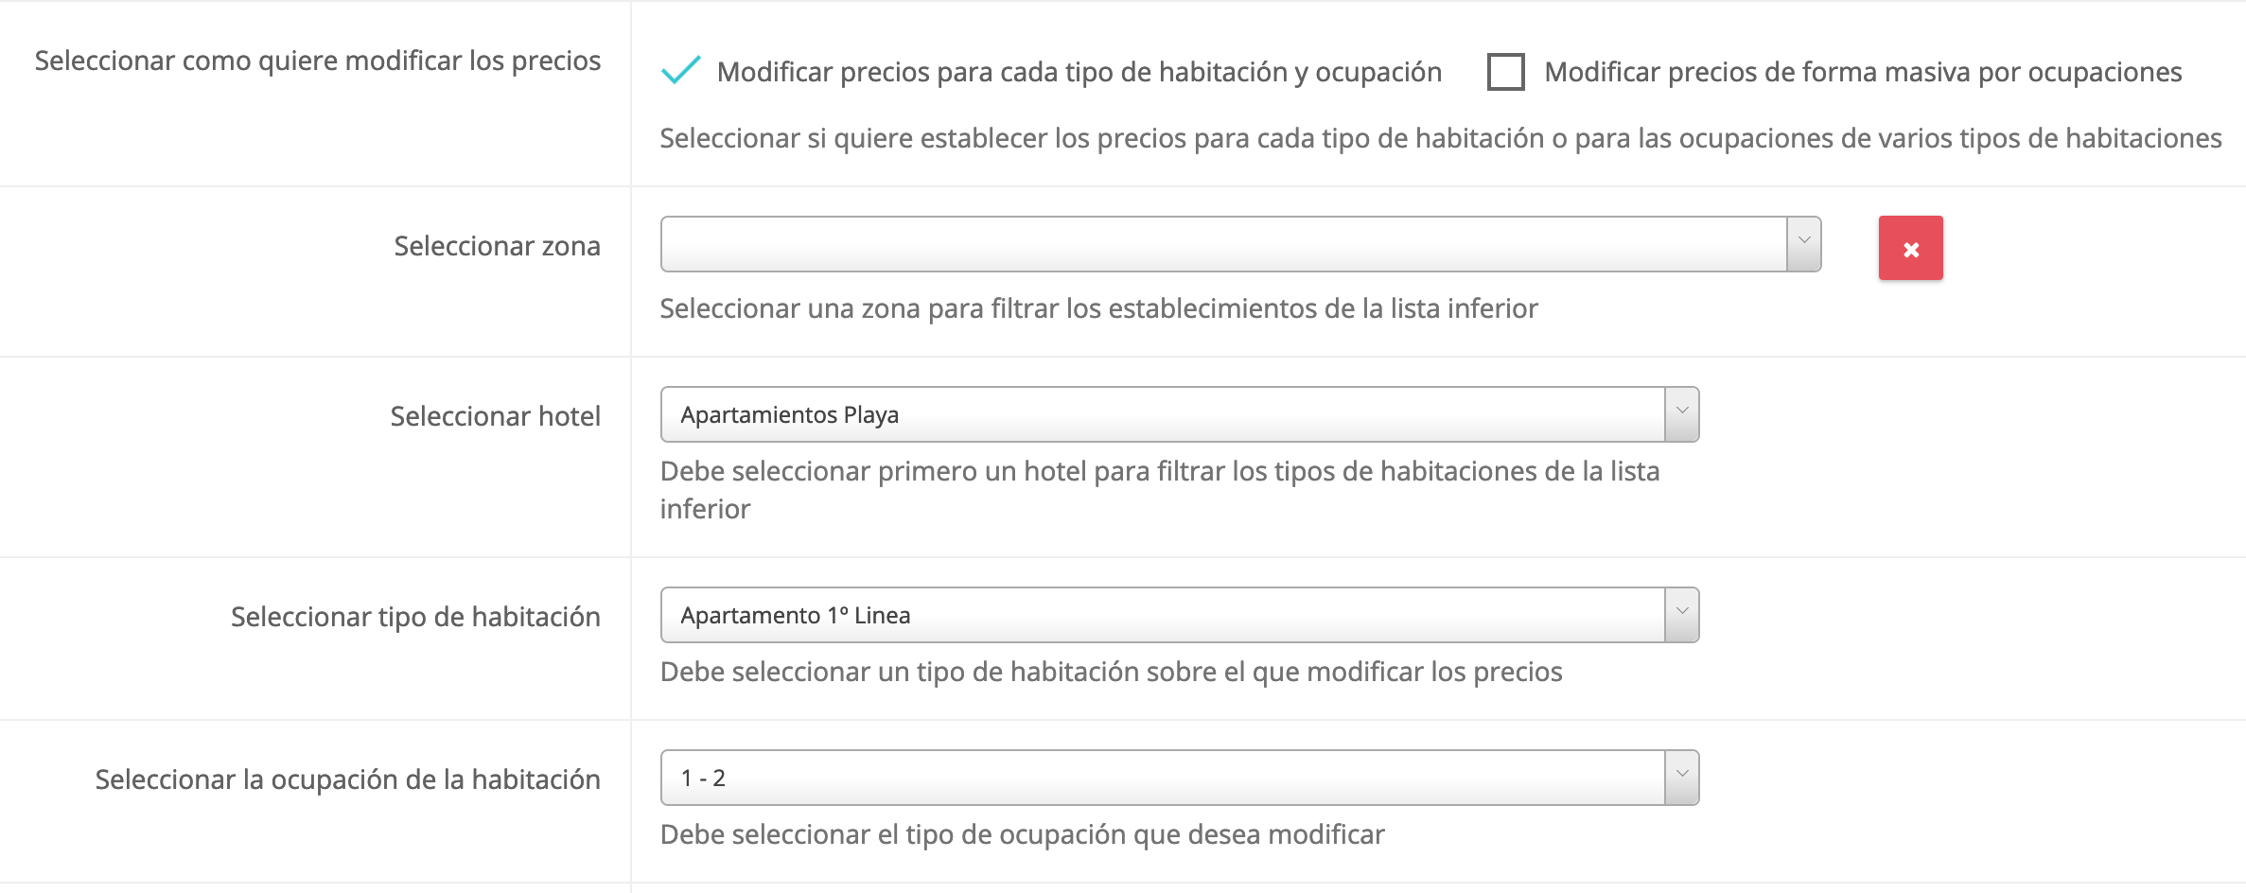This screenshot has width=2246, height=893.
Task: Click the arrow on the hotel dropdown
Action: tap(1681, 414)
